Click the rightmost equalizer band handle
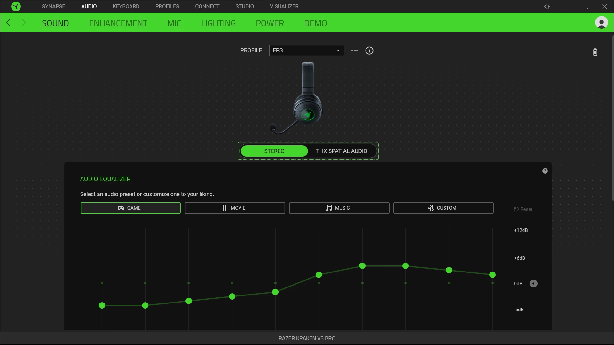This screenshot has height=345, width=614. tap(492, 275)
